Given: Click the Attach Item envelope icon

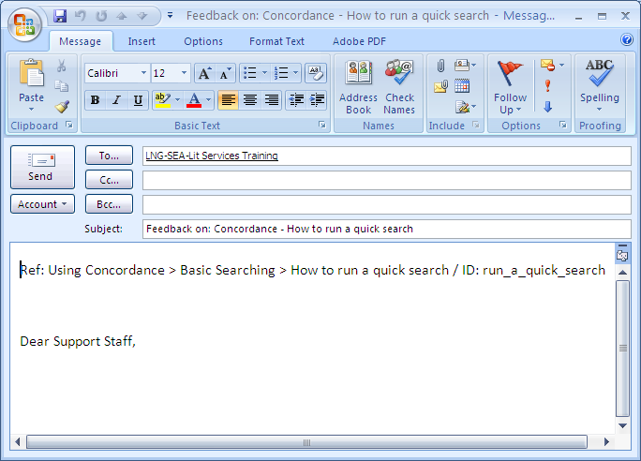Looking at the screenshot, I should [x=440, y=86].
